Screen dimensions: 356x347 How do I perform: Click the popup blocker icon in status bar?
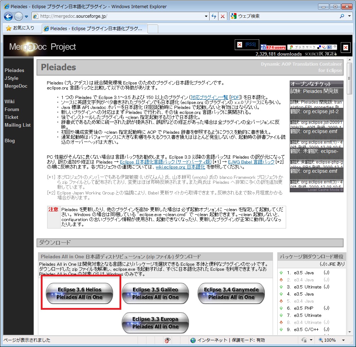167,340
